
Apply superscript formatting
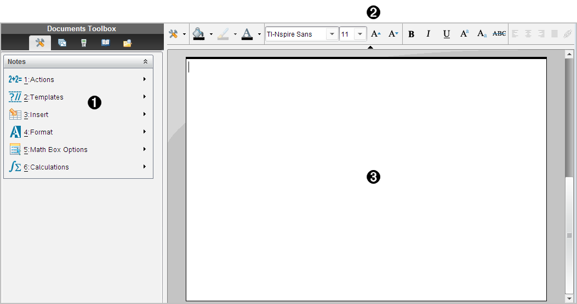click(464, 34)
